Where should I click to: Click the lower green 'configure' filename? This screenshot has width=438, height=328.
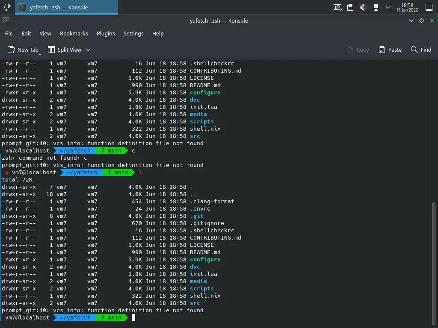tap(205, 259)
